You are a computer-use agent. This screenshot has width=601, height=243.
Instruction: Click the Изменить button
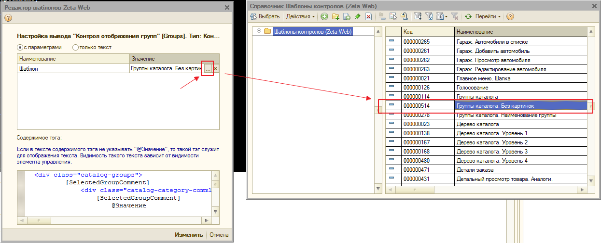(189, 235)
